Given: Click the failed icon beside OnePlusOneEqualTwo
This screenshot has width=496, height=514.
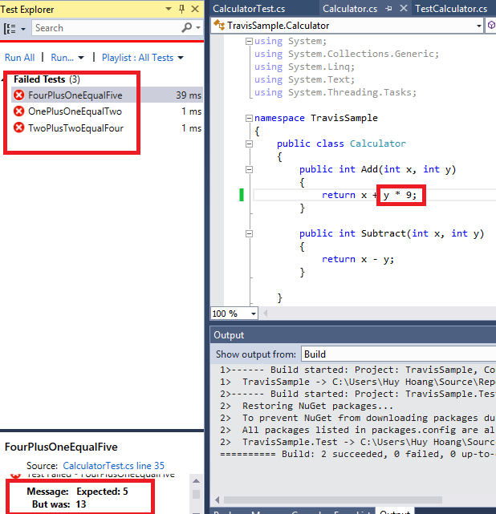Looking at the screenshot, I should pyautogui.click(x=18, y=111).
